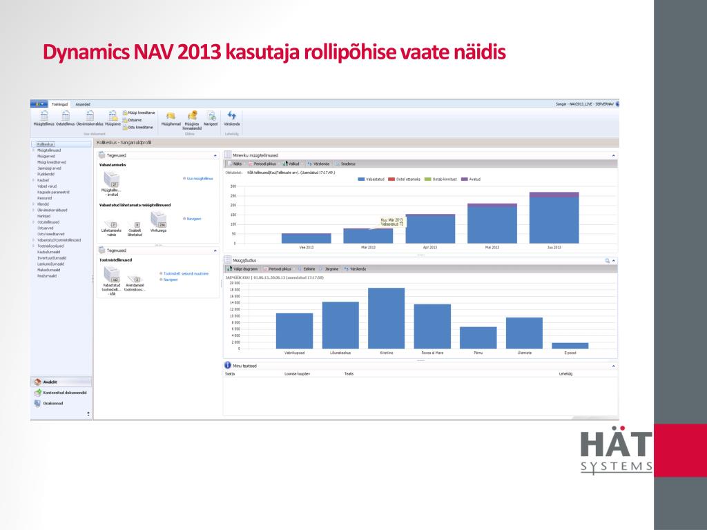The height and width of the screenshot is (530, 707).
Task: Click Järgmine in Müügijõudlus toolbar
Action: click(329, 269)
